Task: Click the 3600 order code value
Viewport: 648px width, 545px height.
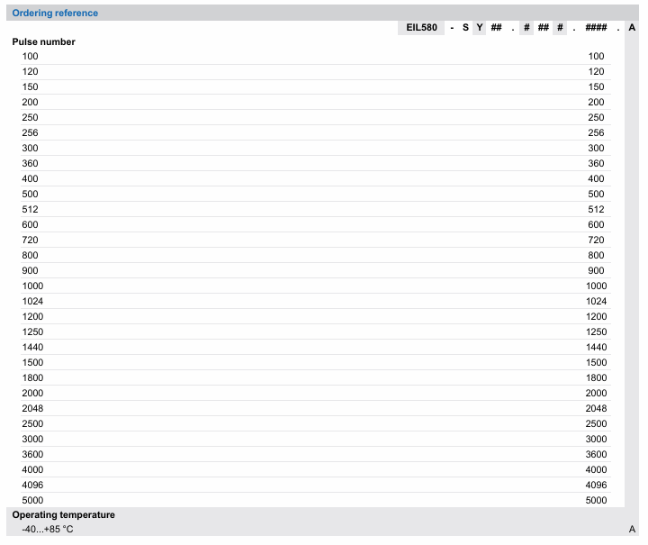Action: point(596,455)
